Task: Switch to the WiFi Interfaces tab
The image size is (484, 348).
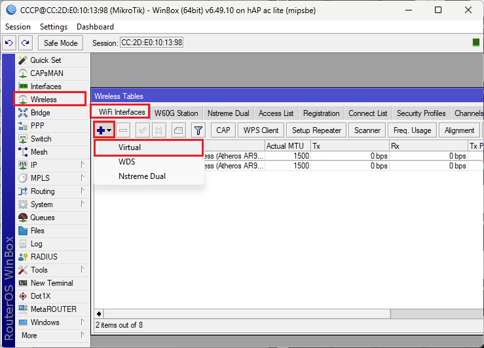Action: [122, 112]
